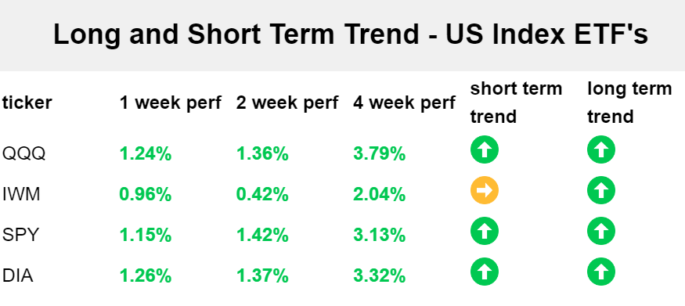Click SPY short term trend up arrow
Image resolution: width=685 pixels, height=306 pixels.
point(485,231)
